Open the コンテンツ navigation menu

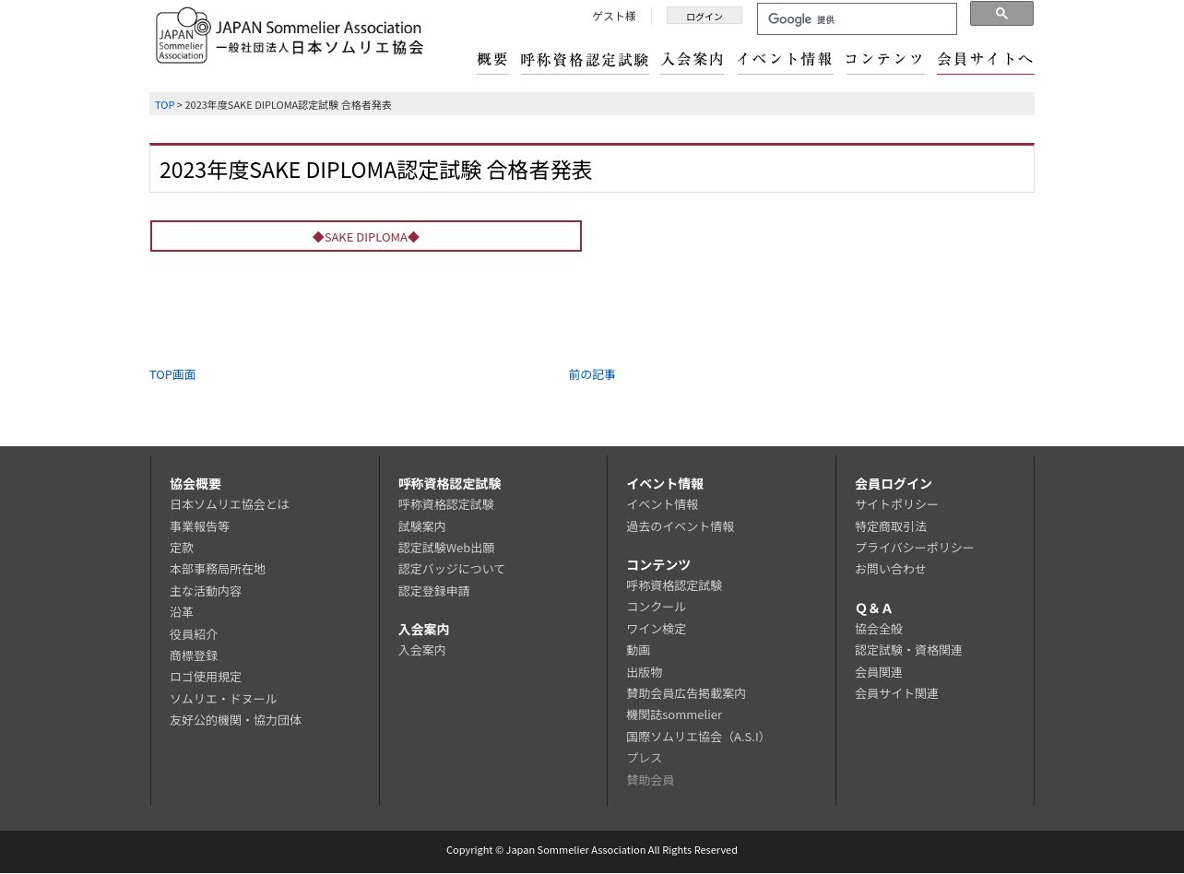[x=884, y=60]
